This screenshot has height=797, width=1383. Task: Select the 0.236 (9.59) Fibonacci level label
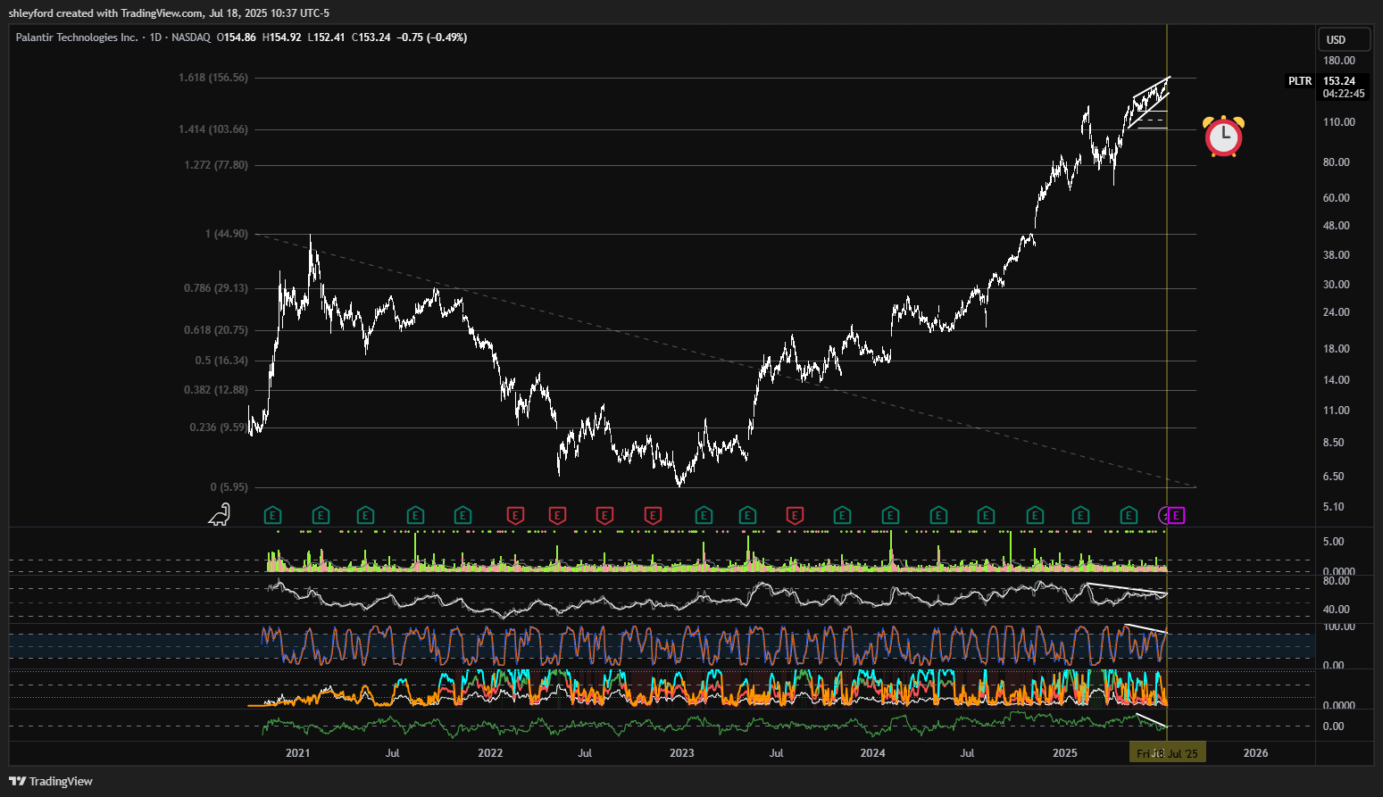[x=219, y=428]
